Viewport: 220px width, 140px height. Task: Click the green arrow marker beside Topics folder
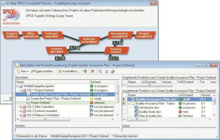coord(124,104)
